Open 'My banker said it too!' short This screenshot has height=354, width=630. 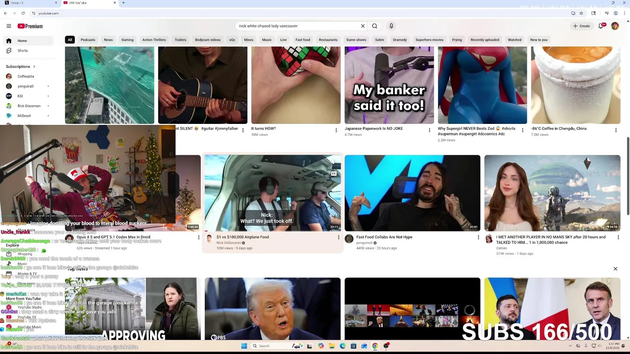(389, 85)
